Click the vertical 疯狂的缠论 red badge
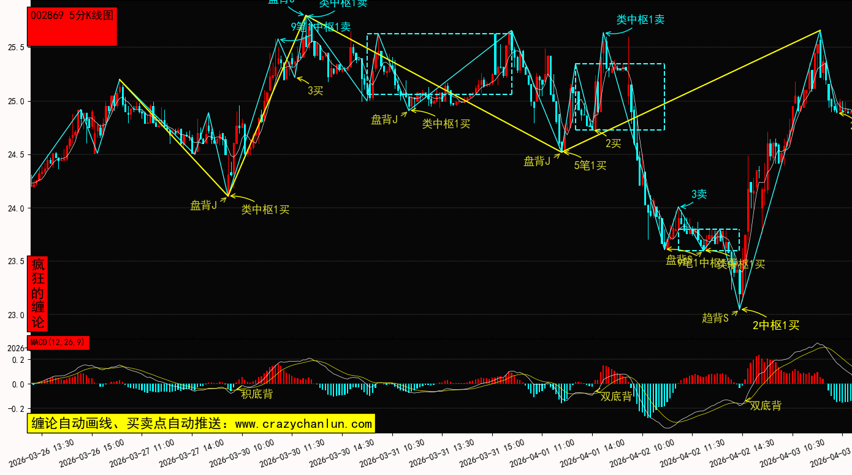The height and width of the screenshot is (475, 852). 38,294
